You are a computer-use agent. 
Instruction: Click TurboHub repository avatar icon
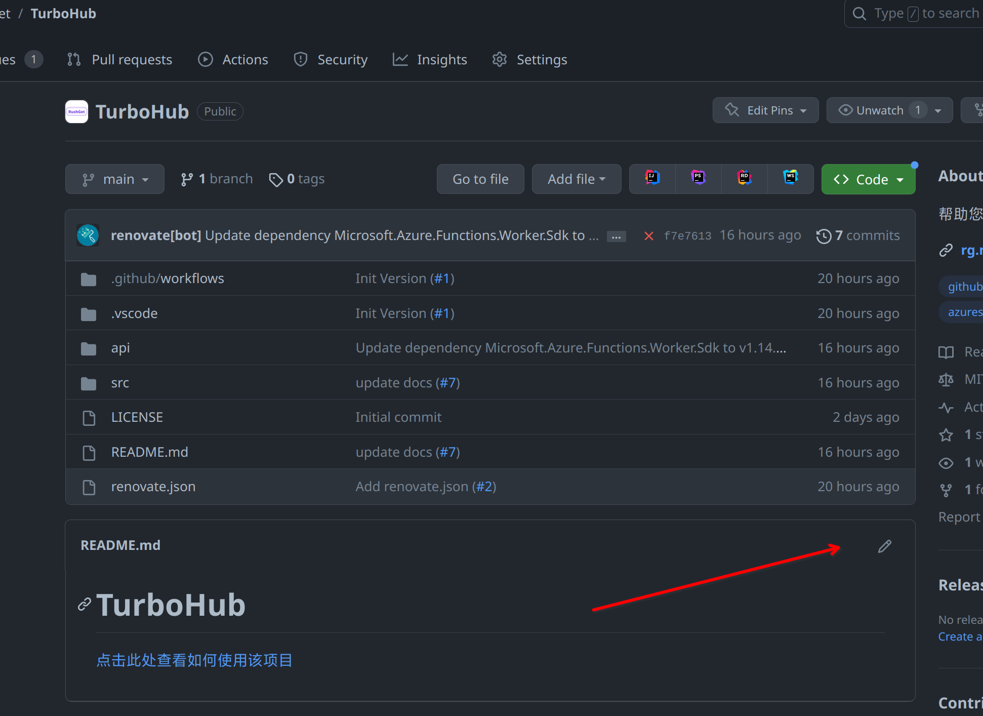(x=76, y=111)
